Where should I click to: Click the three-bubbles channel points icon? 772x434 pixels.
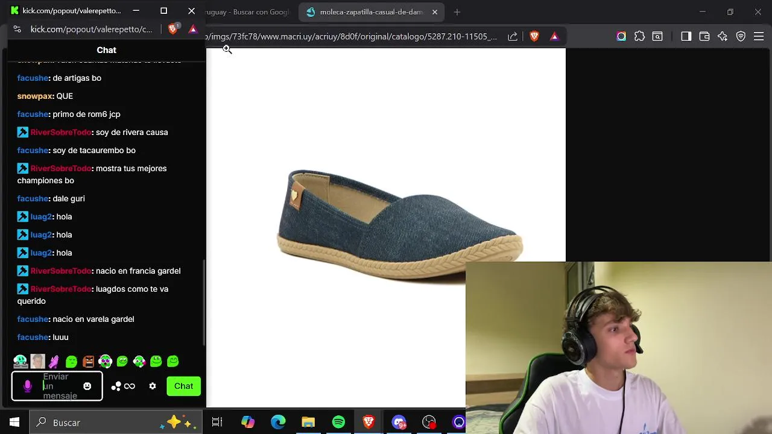116,386
